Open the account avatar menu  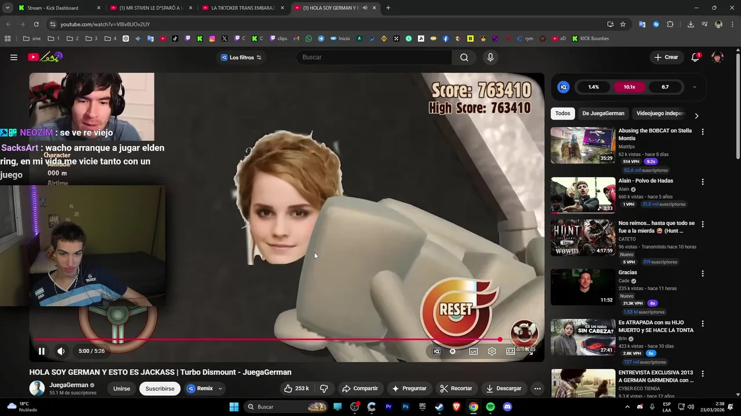[x=717, y=57]
